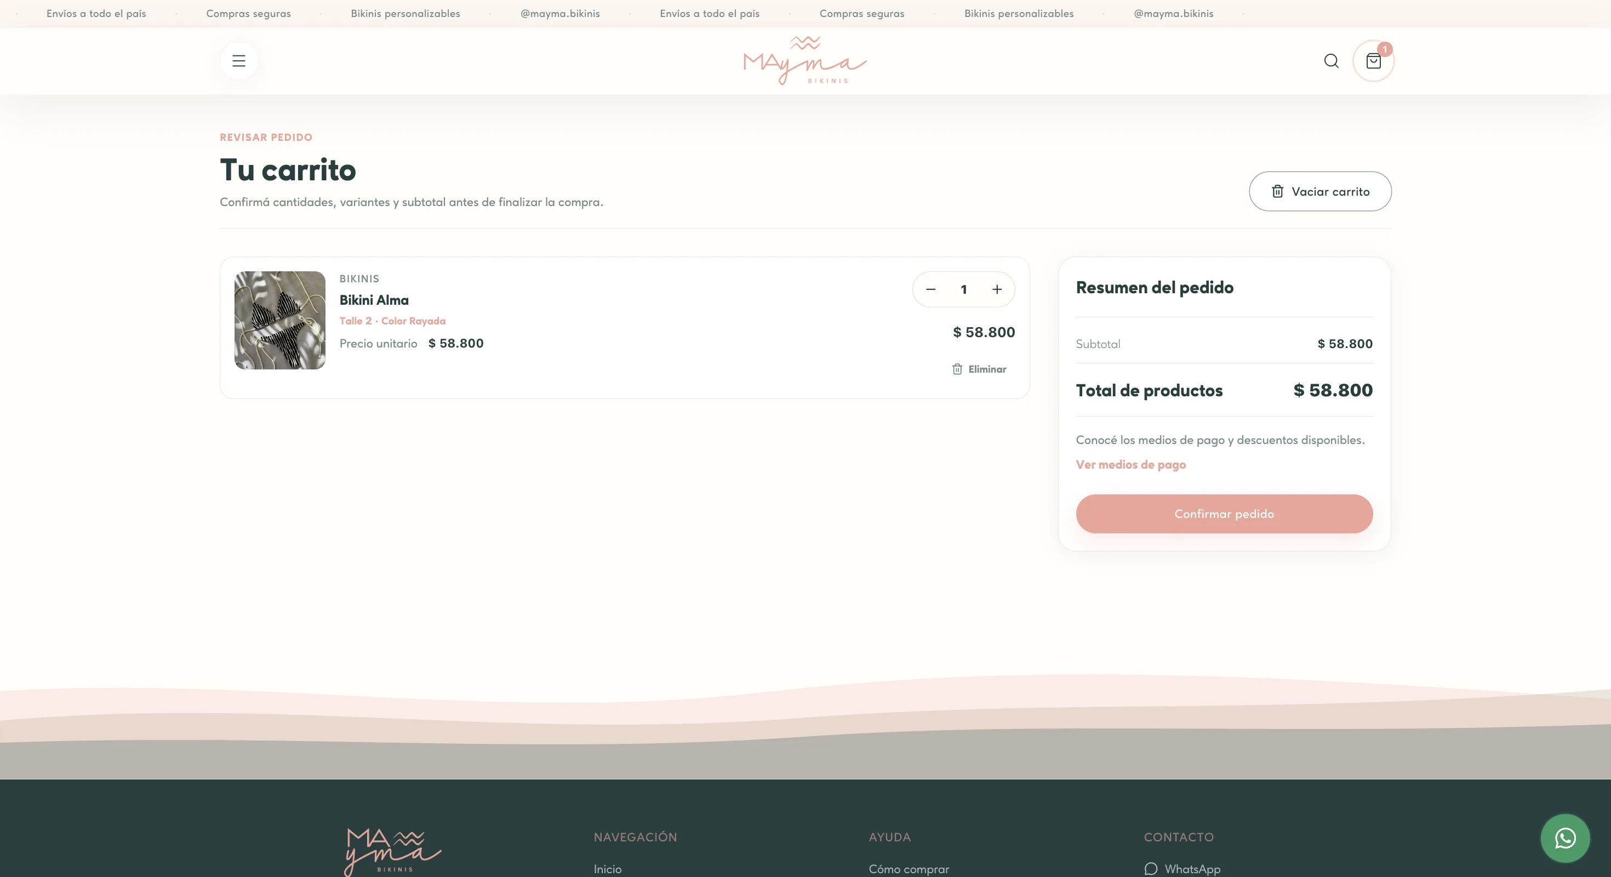This screenshot has width=1611, height=877.
Task: Open the search magnifier icon
Action: [1332, 61]
